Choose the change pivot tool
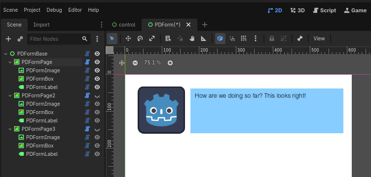This screenshot has height=177, width=371. click(x=180, y=38)
